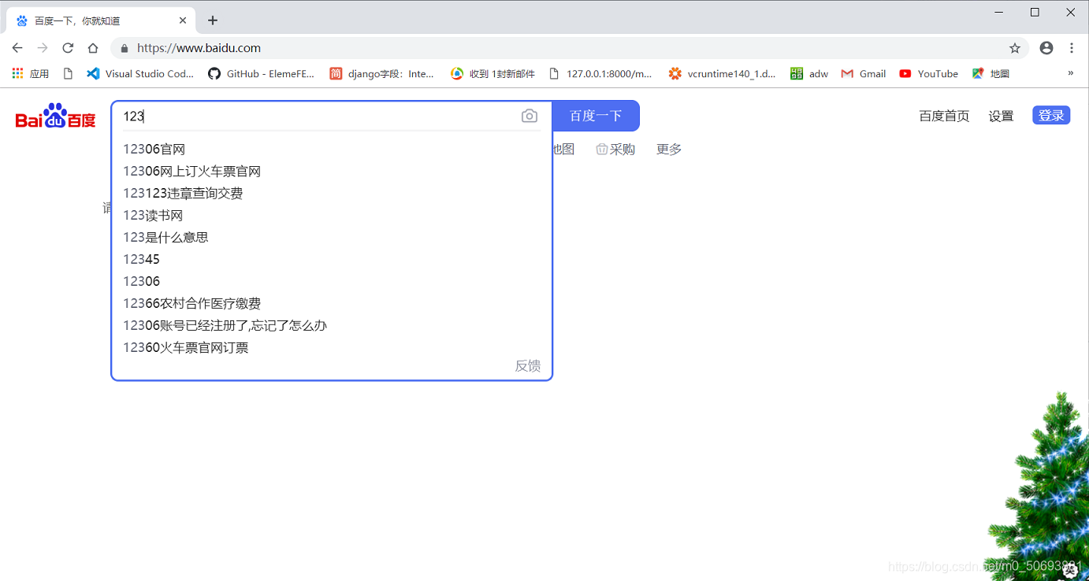Select suggestion 12306网上订火车票官网
This screenshot has width=1089, height=581.
(331, 171)
